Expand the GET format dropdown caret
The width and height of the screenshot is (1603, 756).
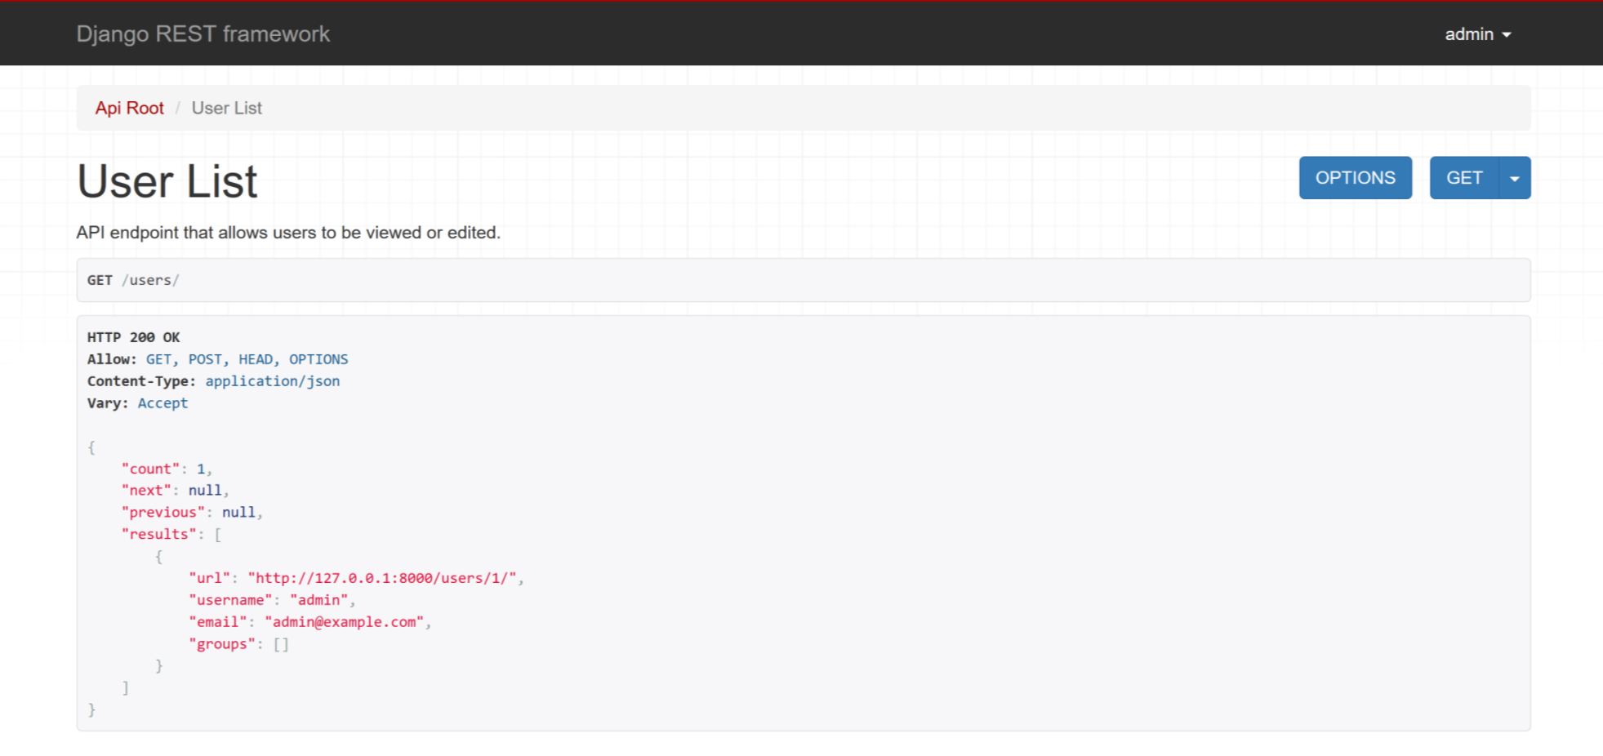click(x=1515, y=177)
